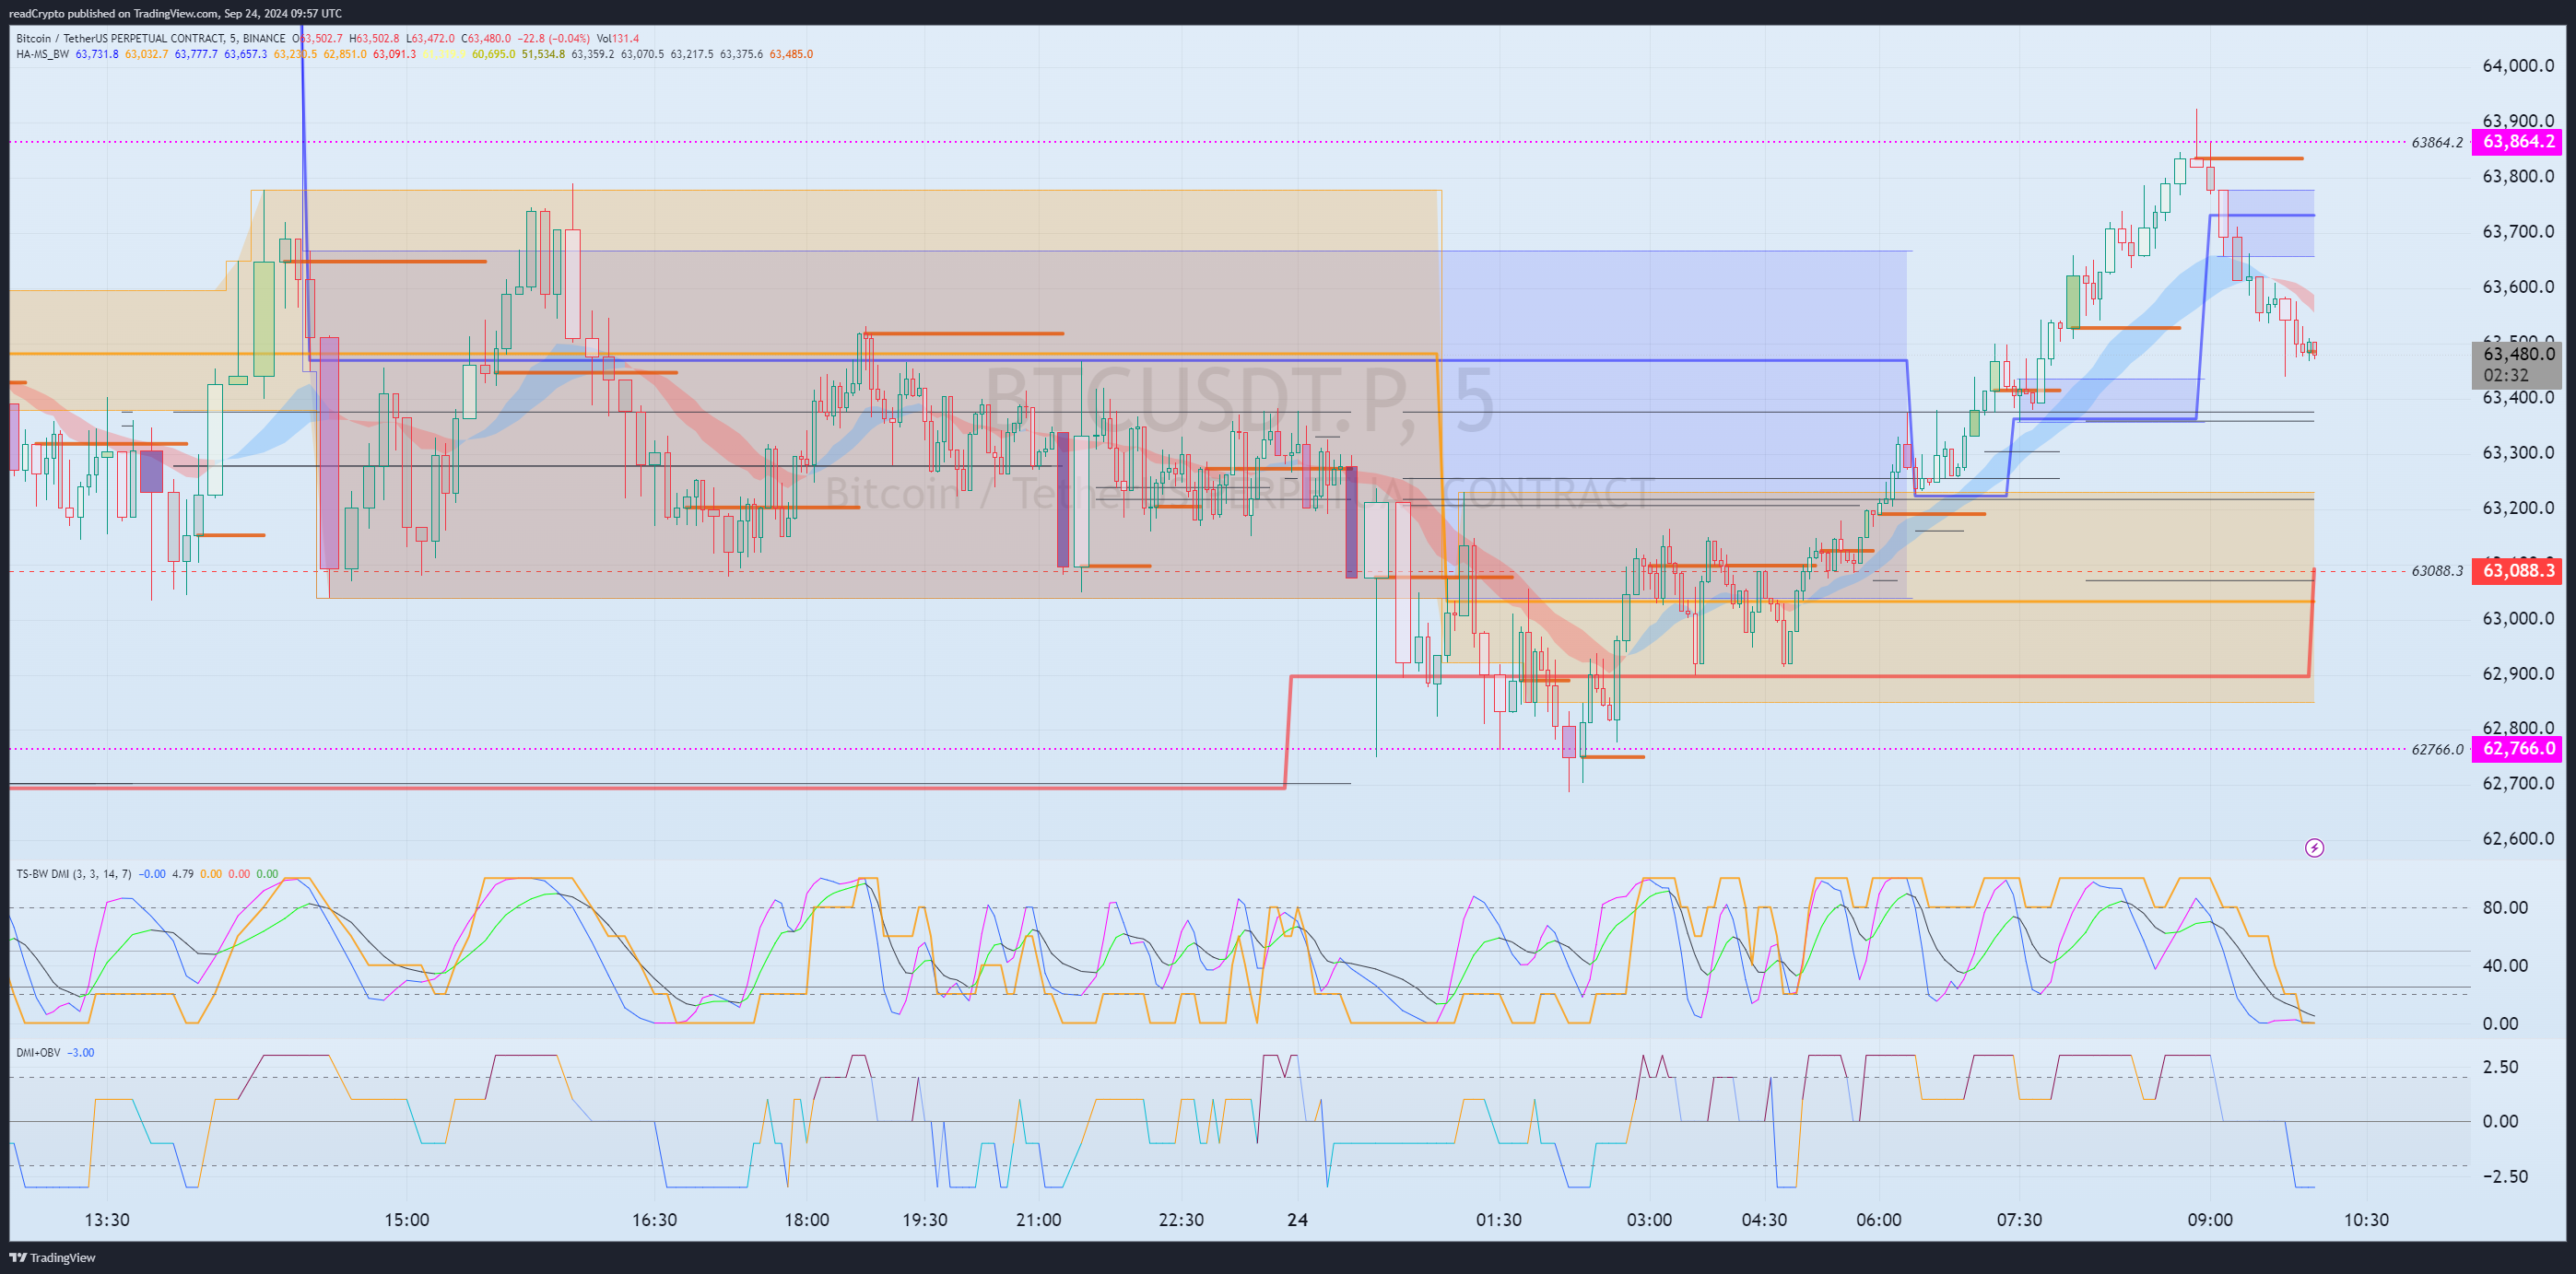Click 63,600.0 on the price axis
Image resolution: width=2576 pixels, height=1274 pixels.
coord(2518,286)
